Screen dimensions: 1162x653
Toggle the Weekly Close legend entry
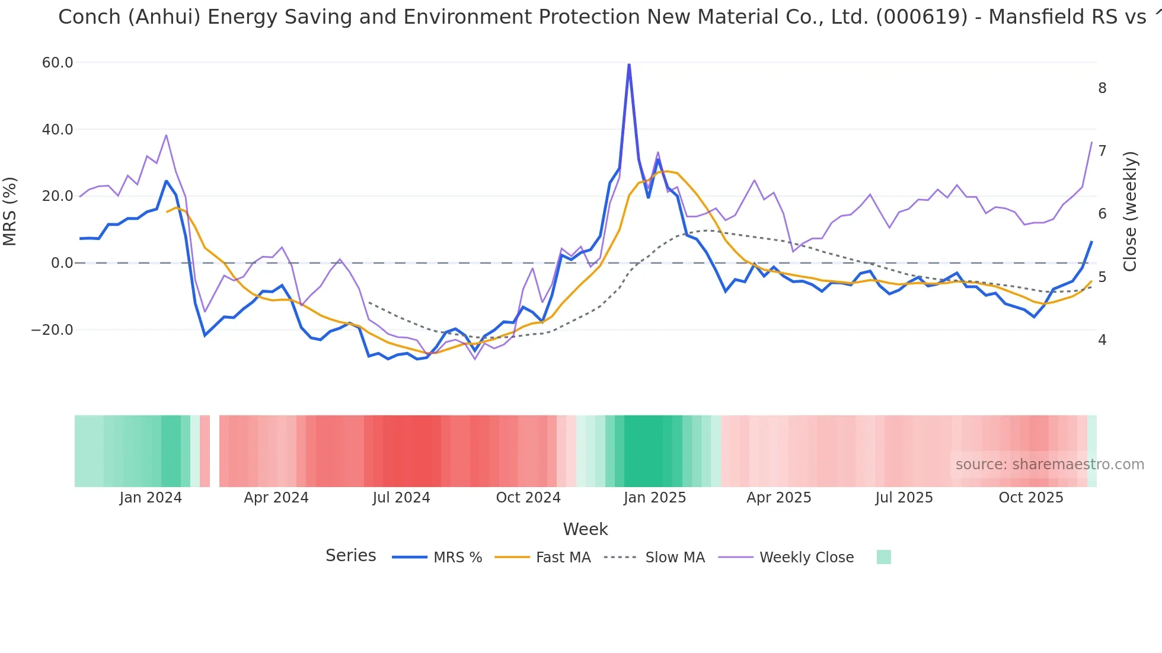pos(806,558)
